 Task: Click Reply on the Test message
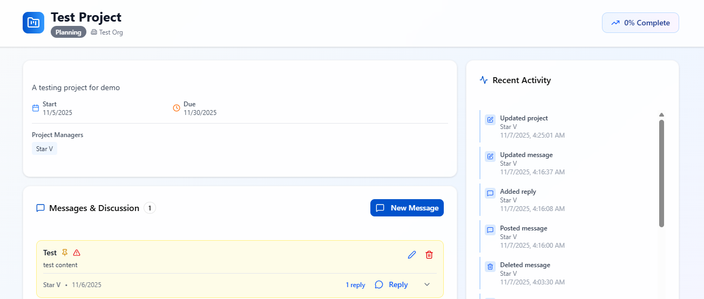391,284
